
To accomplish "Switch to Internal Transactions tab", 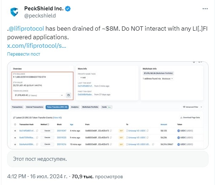I will (35, 107).
